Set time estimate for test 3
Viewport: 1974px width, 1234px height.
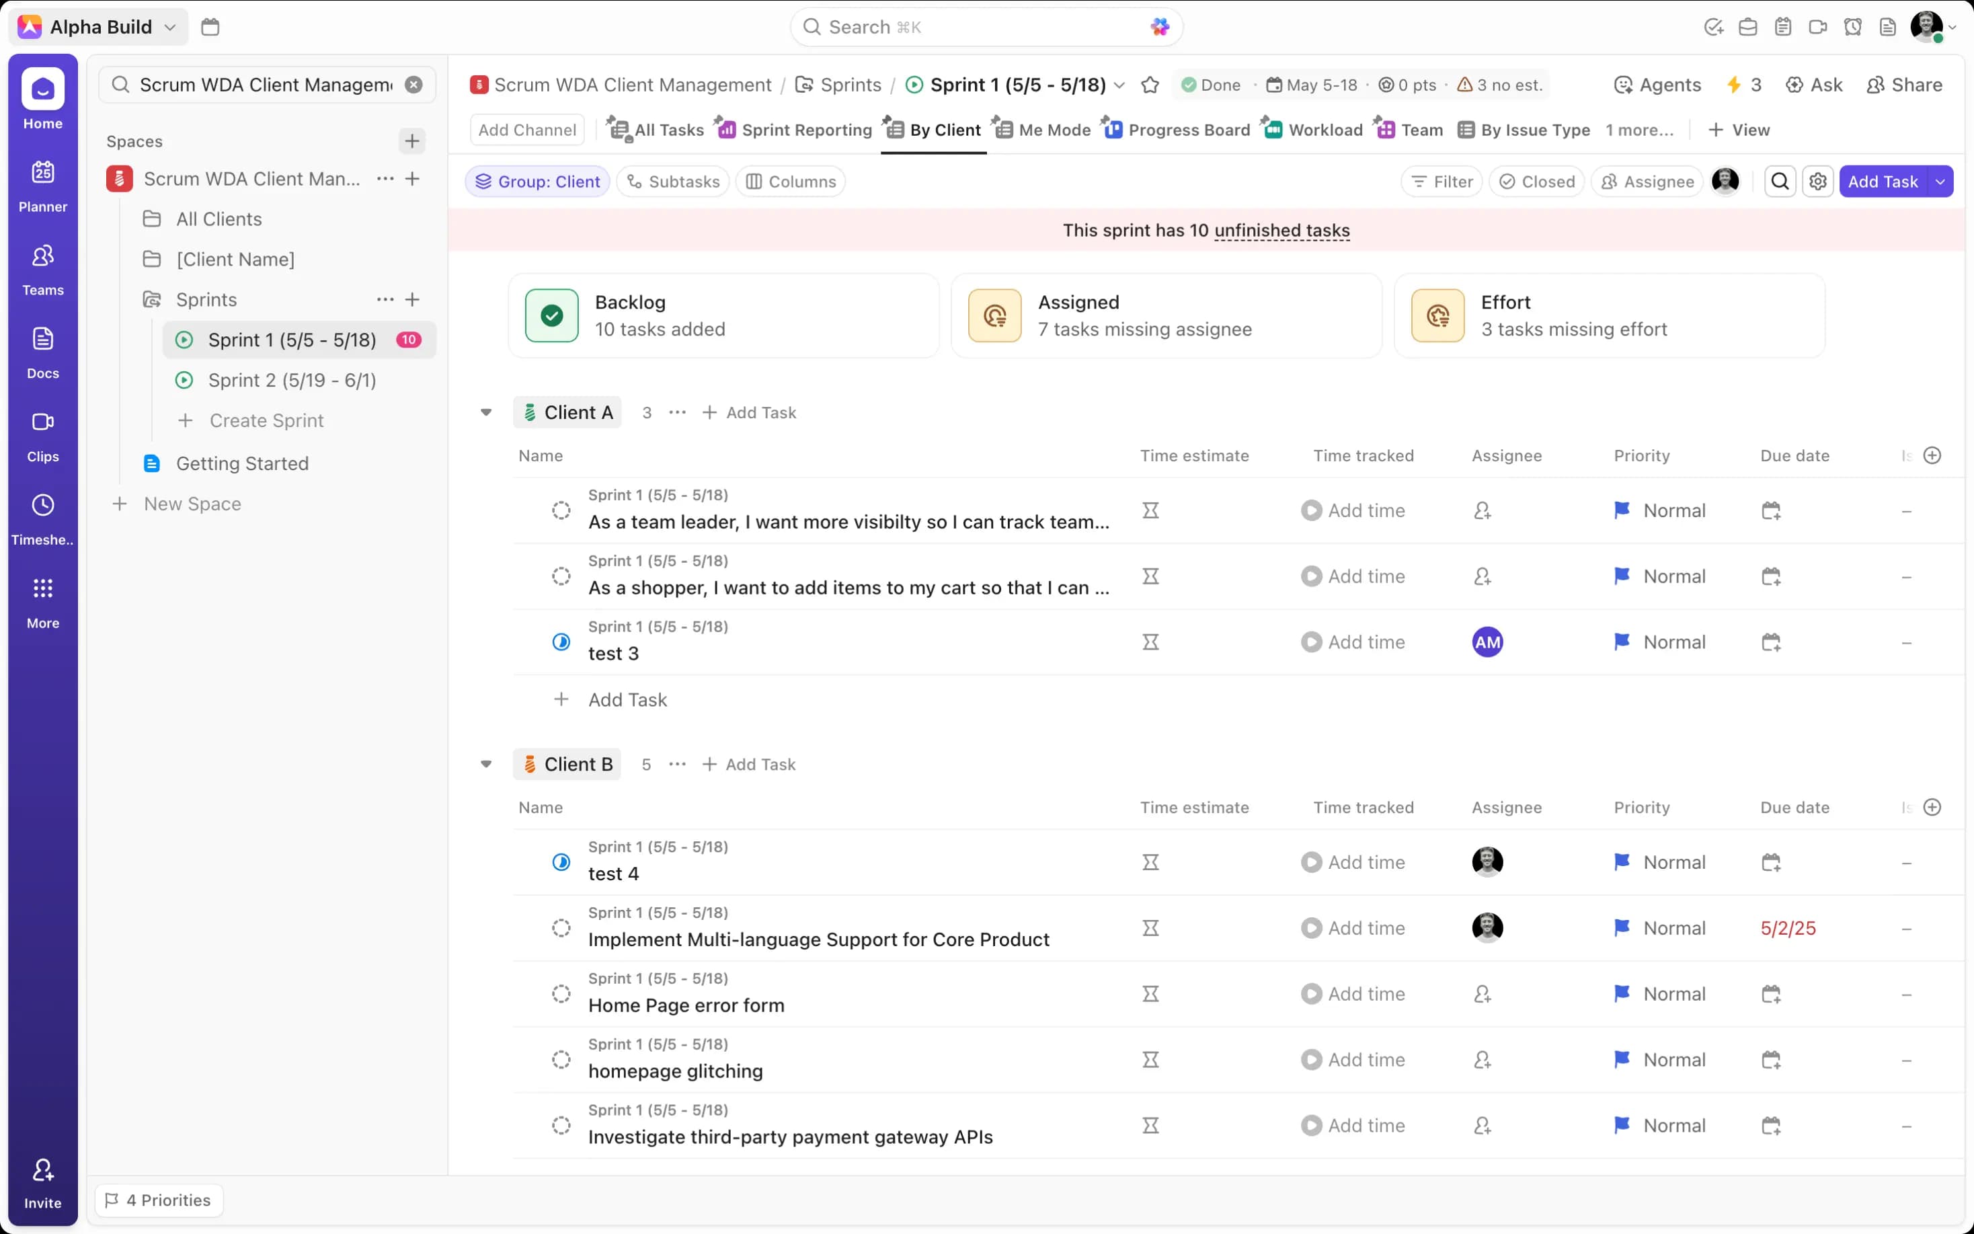[x=1150, y=642]
